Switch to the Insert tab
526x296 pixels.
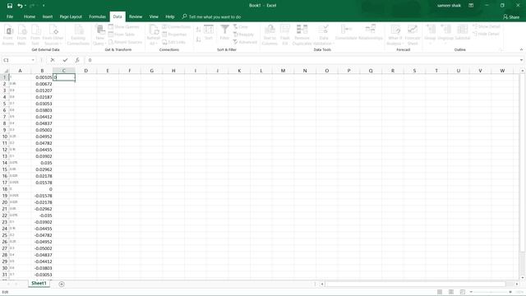(48, 16)
